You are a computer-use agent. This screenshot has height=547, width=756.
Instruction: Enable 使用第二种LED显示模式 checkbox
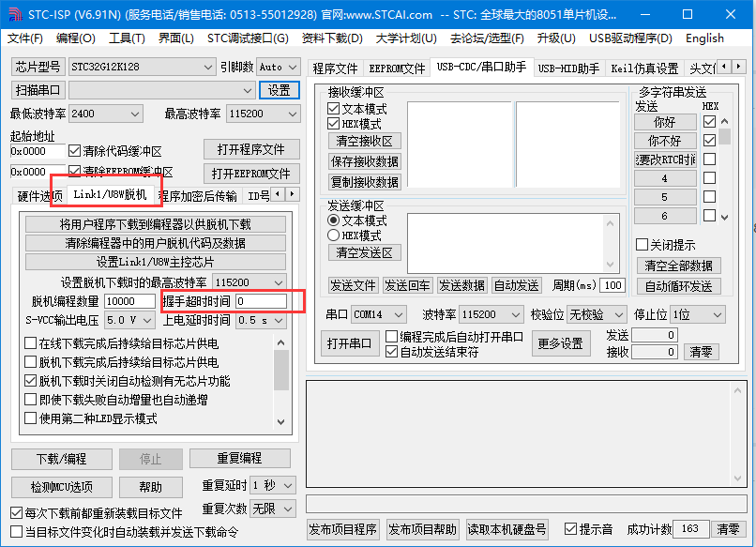(30, 418)
